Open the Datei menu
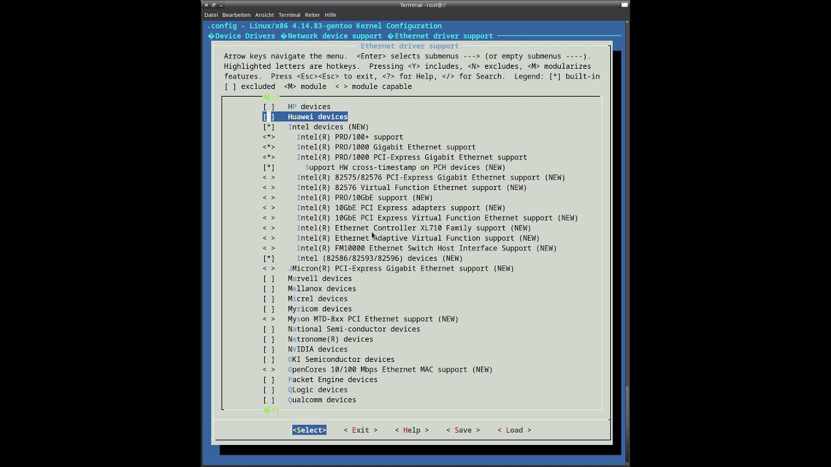 [211, 15]
